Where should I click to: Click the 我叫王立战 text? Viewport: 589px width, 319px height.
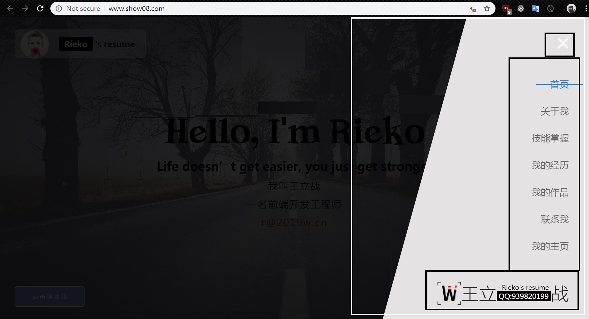[294, 186]
